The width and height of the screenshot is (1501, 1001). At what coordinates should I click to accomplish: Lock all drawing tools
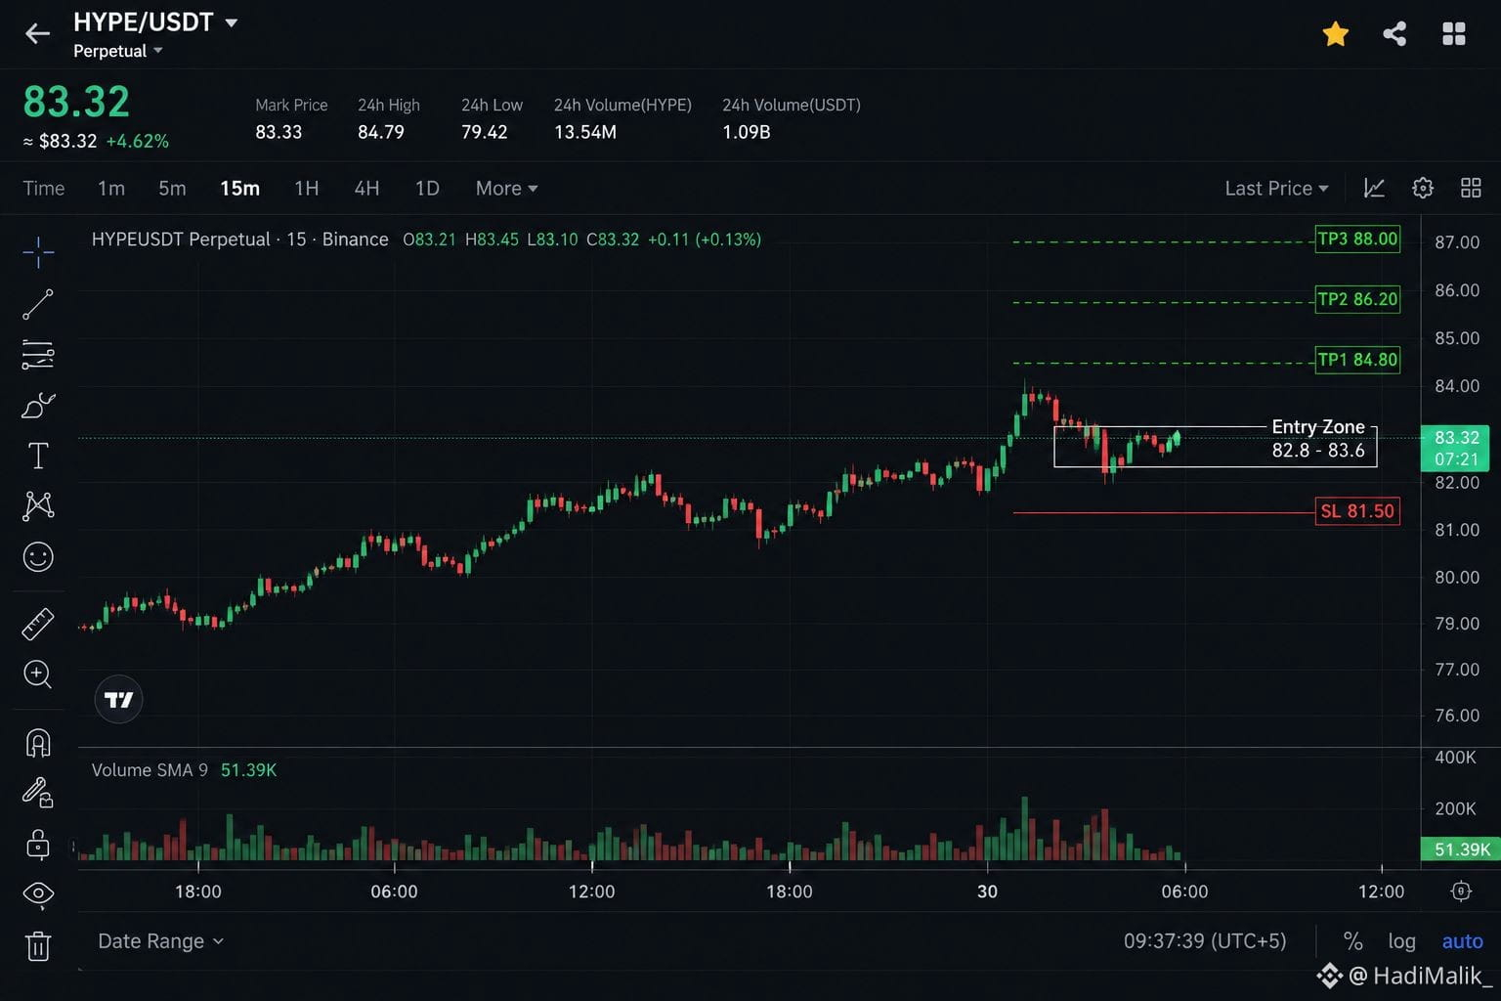click(x=38, y=844)
